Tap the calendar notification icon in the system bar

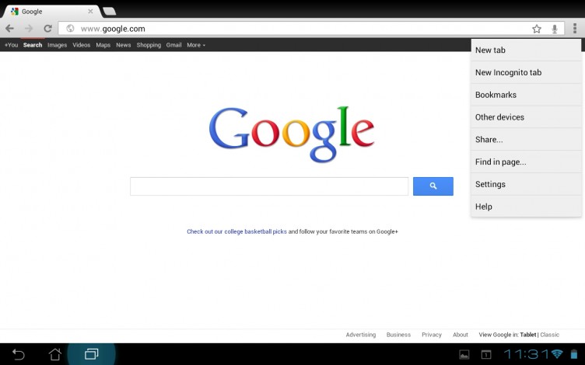coord(485,354)
